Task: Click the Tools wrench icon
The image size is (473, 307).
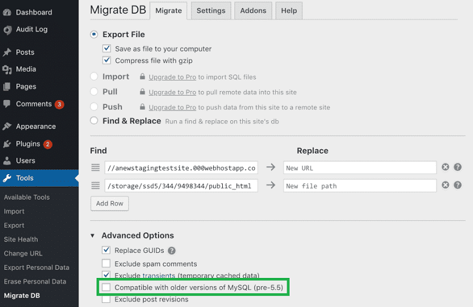Action: [x=7, y=178]
